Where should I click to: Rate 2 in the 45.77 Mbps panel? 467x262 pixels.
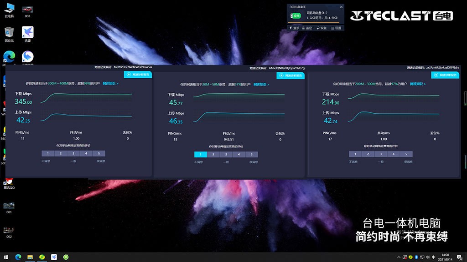(x=213, y=154)
